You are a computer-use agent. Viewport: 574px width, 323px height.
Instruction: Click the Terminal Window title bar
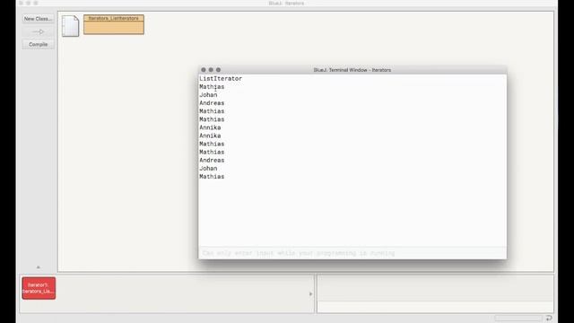coord(352,70)
